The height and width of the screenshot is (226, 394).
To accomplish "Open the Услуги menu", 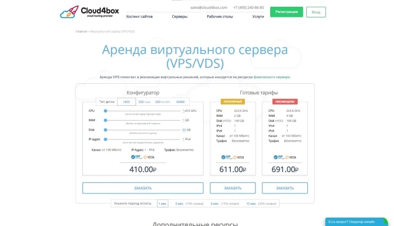I will click(258, 16).
